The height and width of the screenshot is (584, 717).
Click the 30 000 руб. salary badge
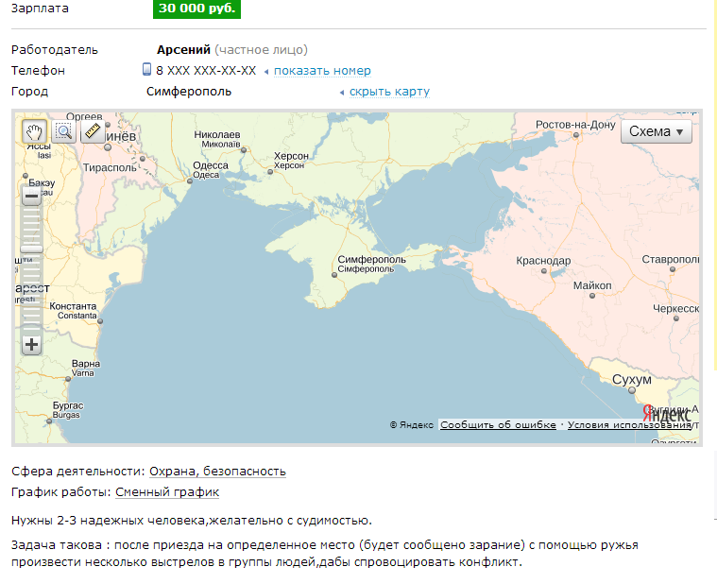[196, 9]
